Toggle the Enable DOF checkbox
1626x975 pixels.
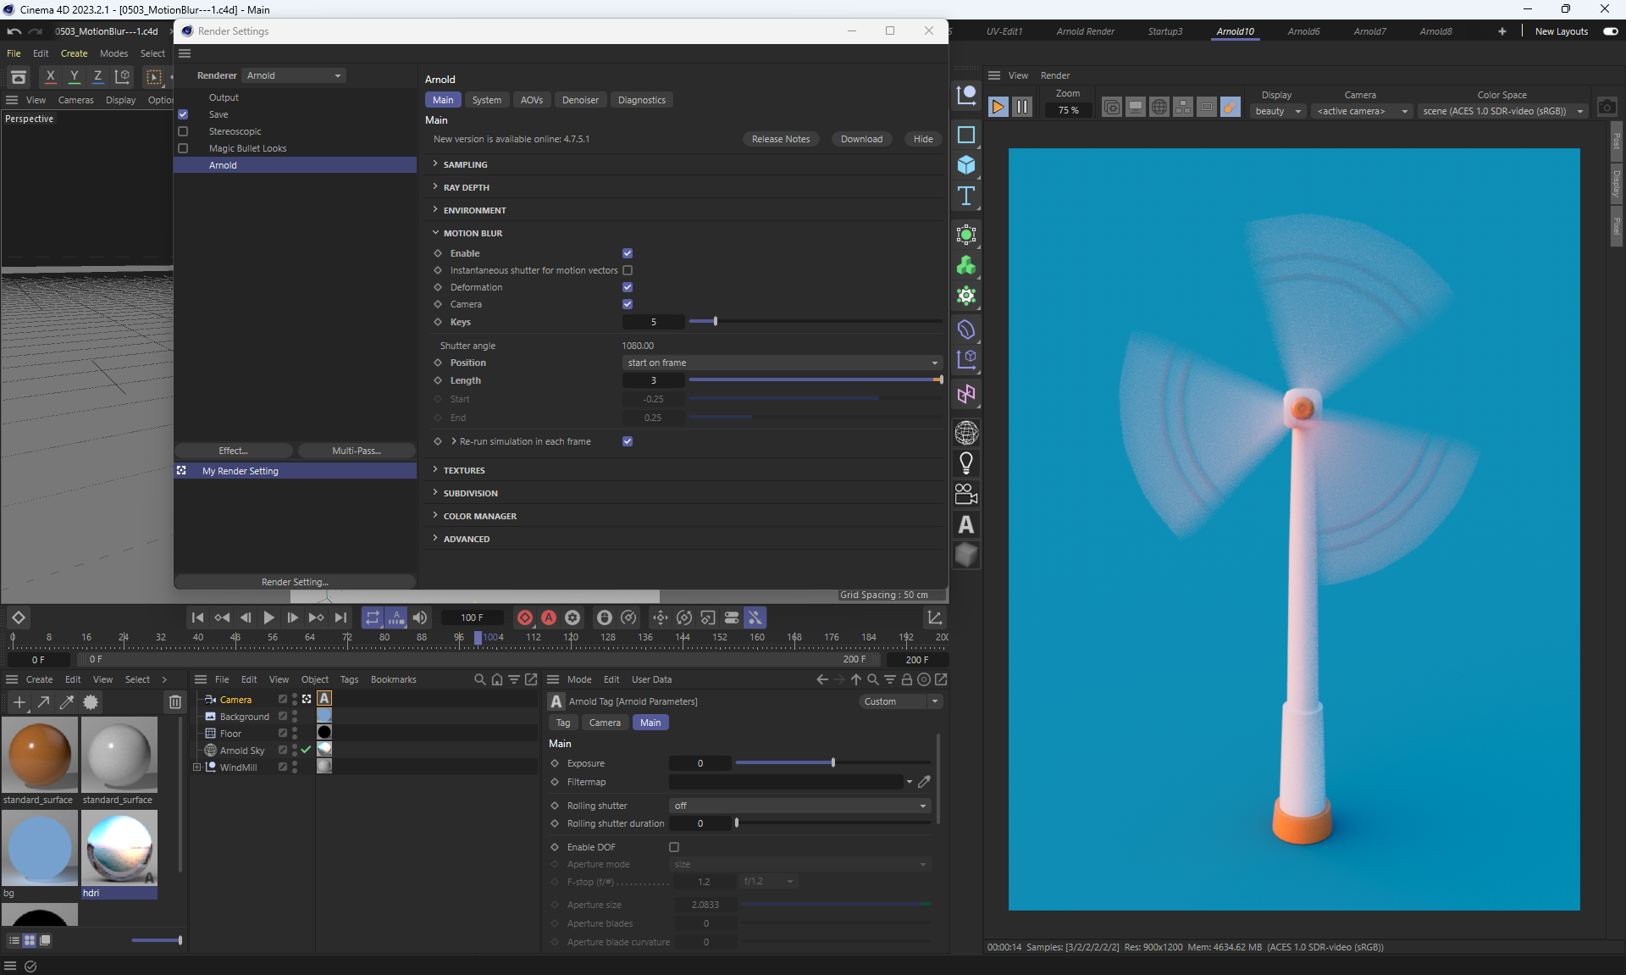[674, 847]
